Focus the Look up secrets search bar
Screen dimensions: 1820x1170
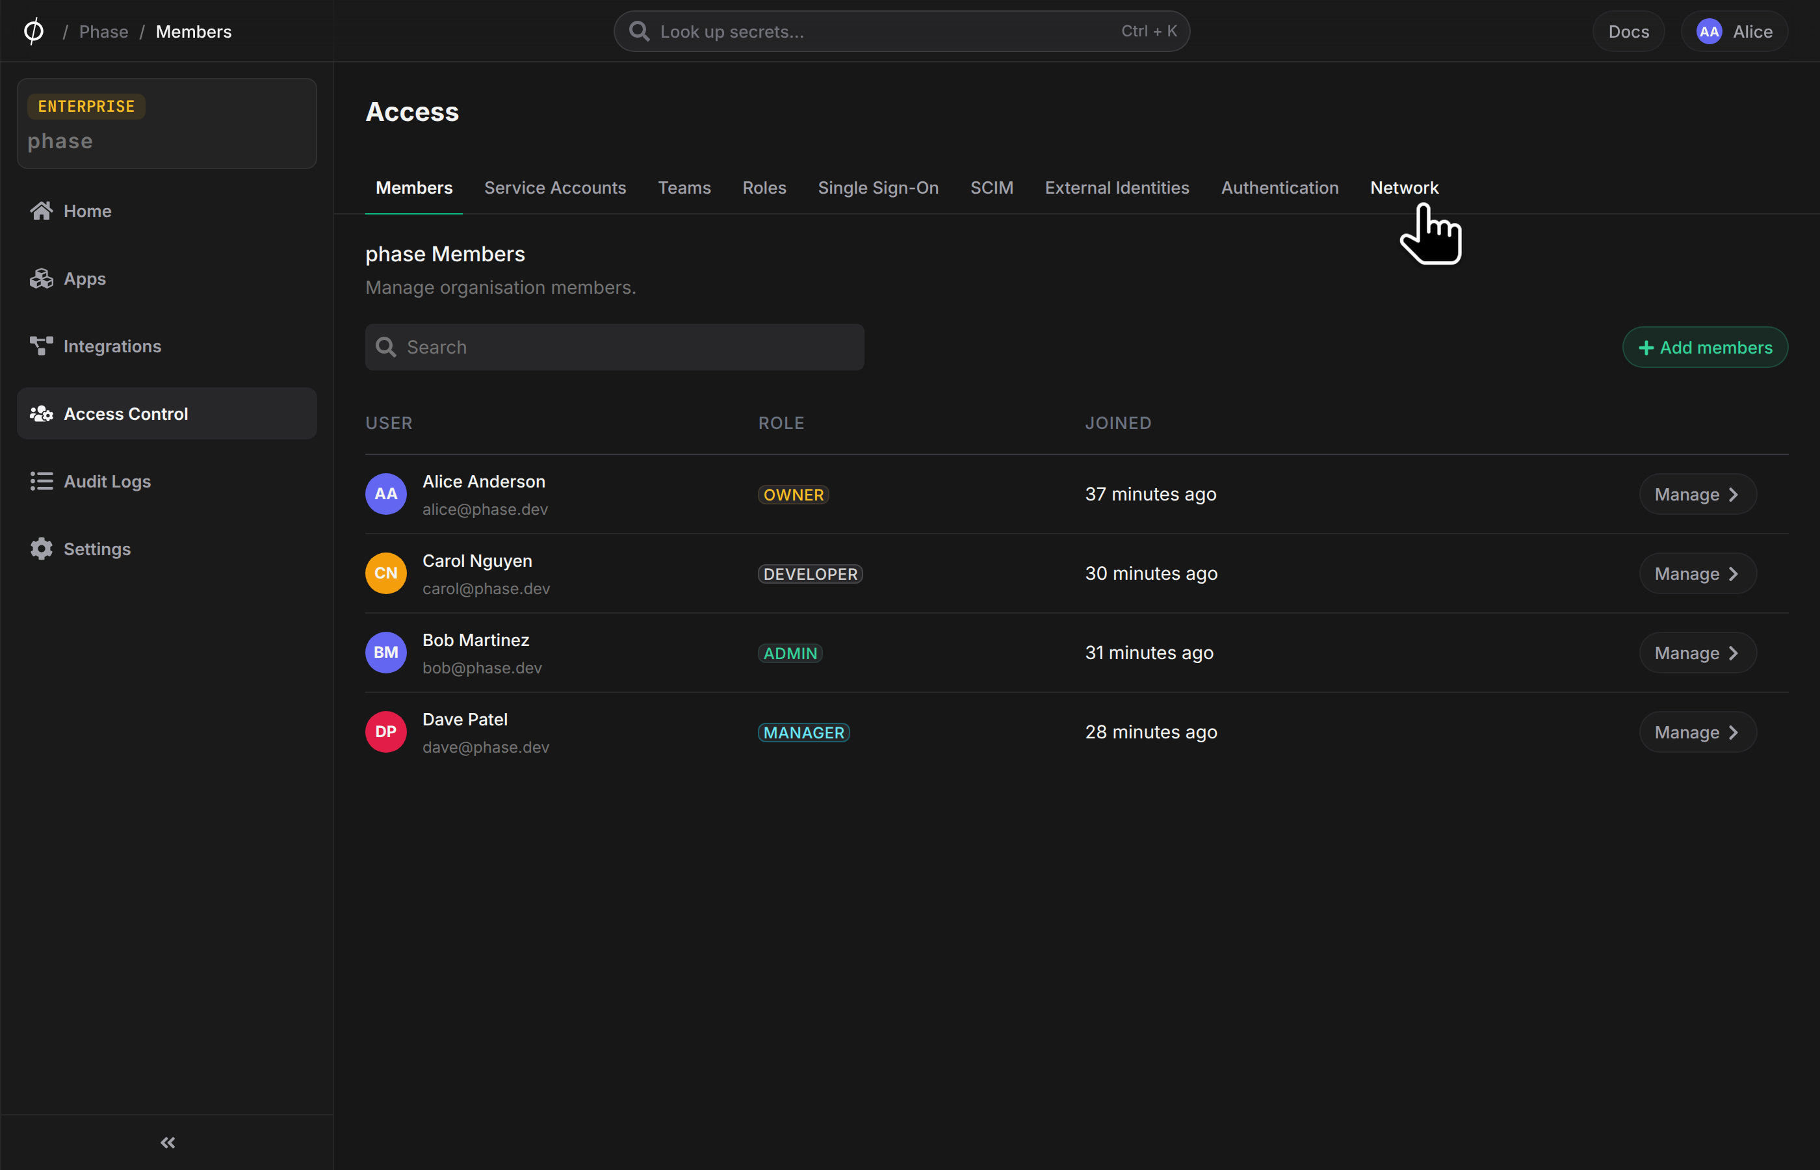pyautogui.click(x=902, y=31)
